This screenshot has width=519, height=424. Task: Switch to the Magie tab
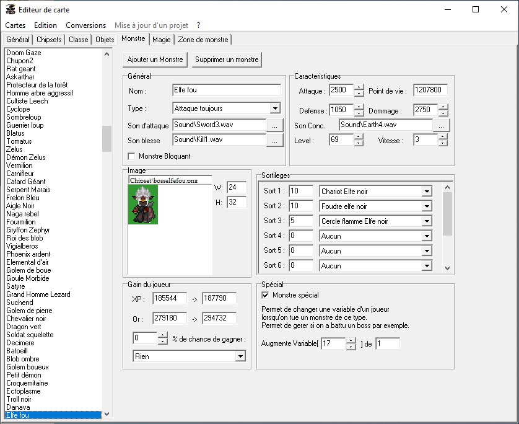[161, 40]
